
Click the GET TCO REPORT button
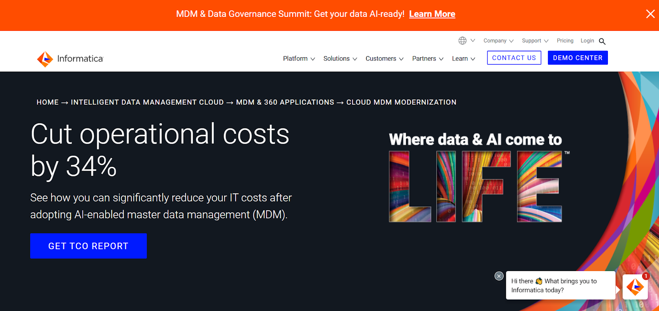coord(89,246)
